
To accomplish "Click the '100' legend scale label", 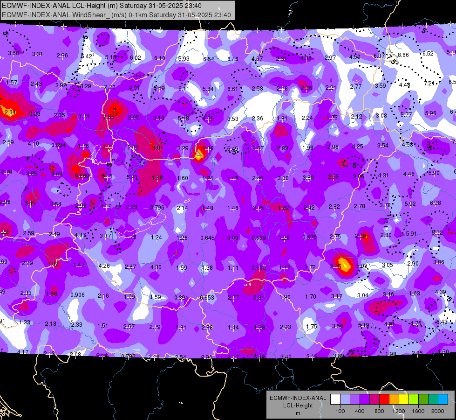I will click(x=340, y=411).
